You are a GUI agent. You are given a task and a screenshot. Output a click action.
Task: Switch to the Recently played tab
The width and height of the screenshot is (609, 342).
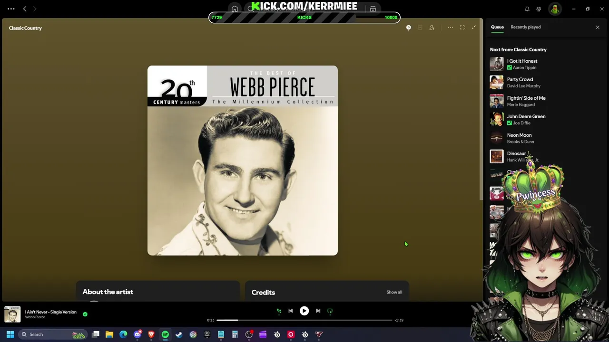(525, 27)
